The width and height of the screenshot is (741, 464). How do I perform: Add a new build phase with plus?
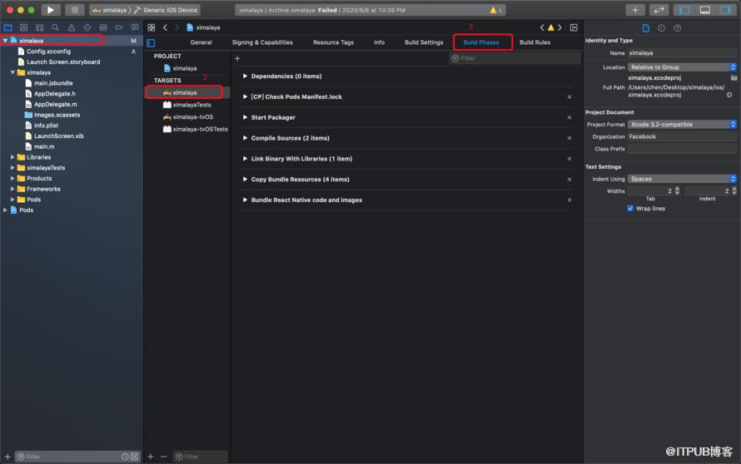click(237, 58)
